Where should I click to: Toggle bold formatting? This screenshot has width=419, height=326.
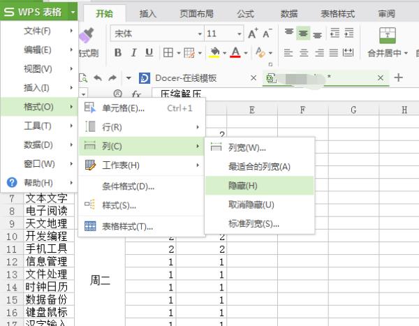[117, 52]
